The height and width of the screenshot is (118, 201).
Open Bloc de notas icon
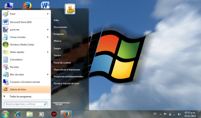(x=6, y=75)
